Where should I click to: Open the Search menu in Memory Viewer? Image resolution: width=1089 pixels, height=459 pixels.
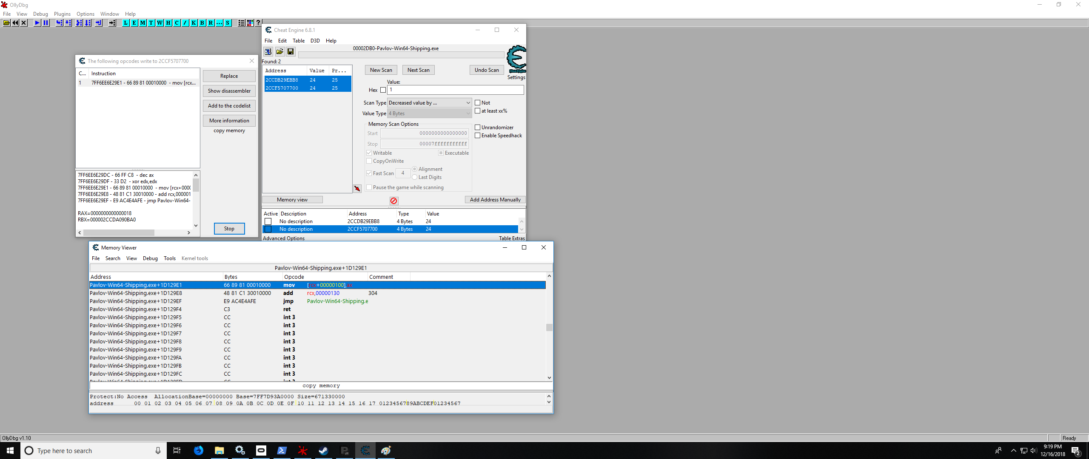click(x=113, y=258)
